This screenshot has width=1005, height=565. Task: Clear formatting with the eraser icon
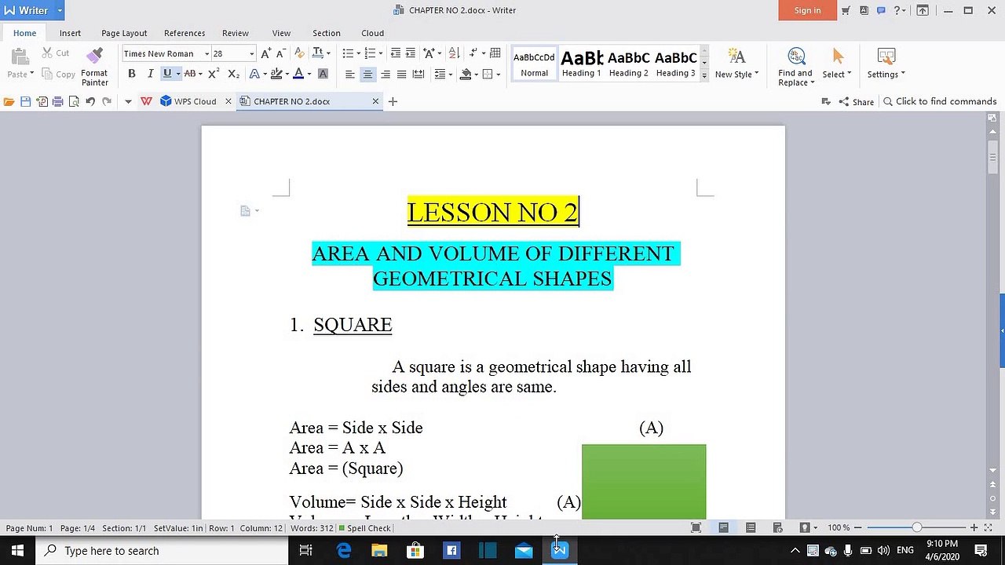(x=298, y=53)
